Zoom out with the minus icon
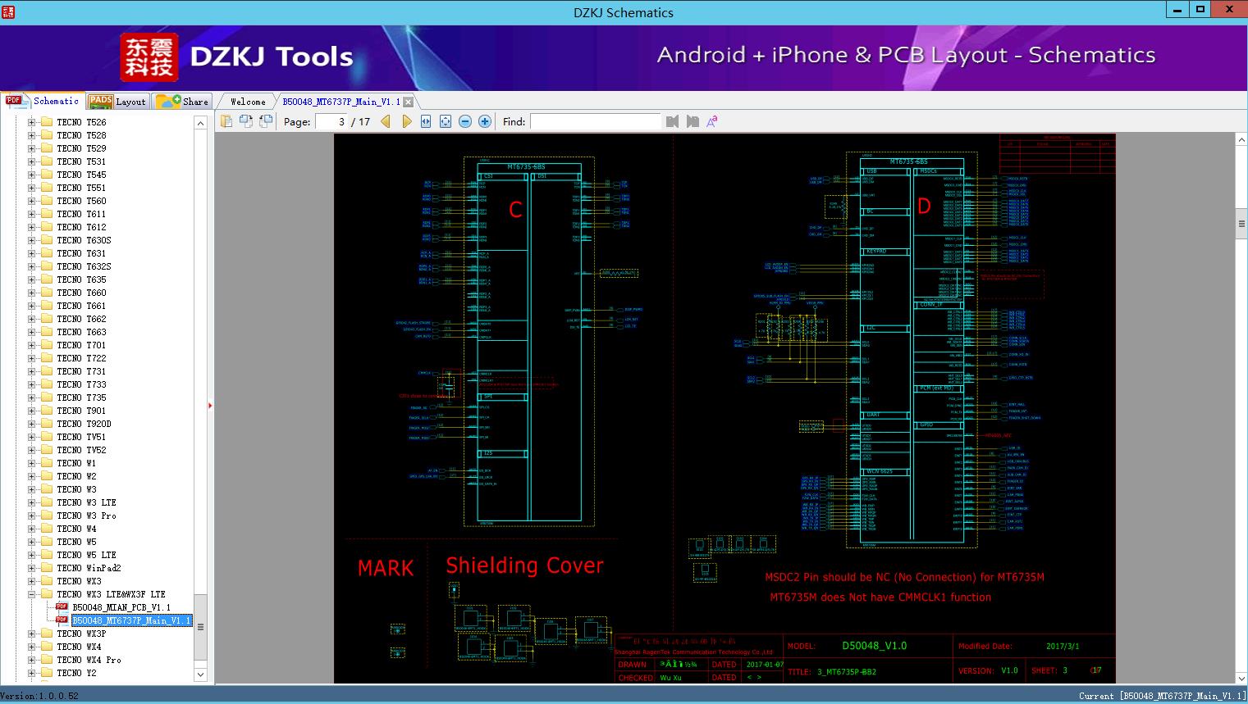This screenshot has width=1248, height=704. point(465,121)
